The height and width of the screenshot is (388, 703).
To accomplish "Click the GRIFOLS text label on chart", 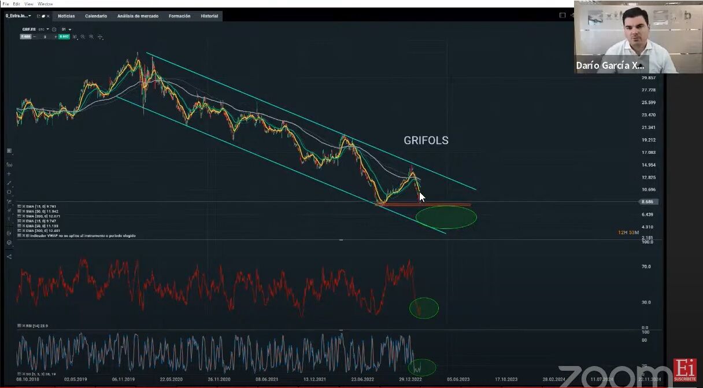I will click(426, 141).
